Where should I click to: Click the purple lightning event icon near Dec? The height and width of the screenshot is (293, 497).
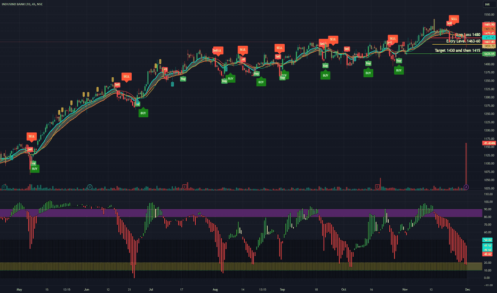click(466, 187)
